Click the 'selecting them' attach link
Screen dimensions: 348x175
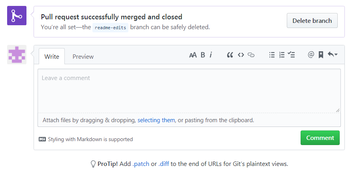(x=156, y=120)
